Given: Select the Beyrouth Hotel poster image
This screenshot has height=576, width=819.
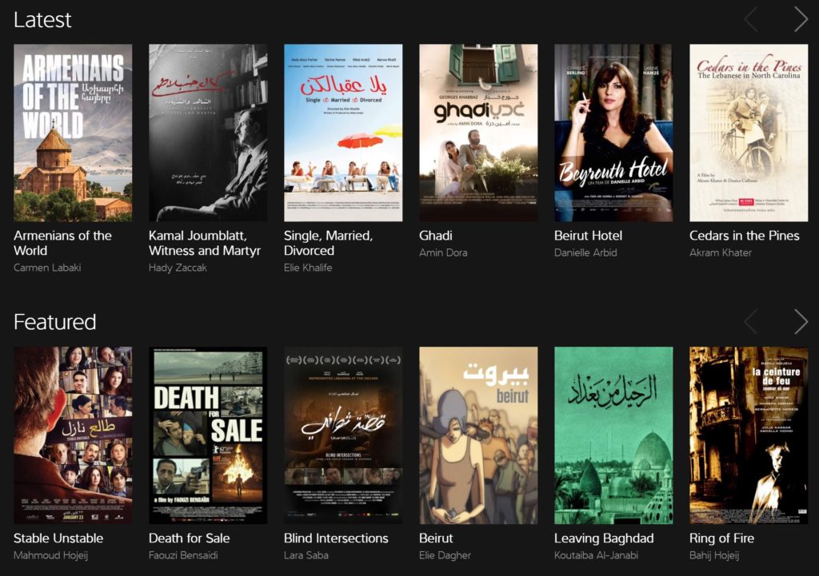Looking at the screenshot, I should [613, 133].
